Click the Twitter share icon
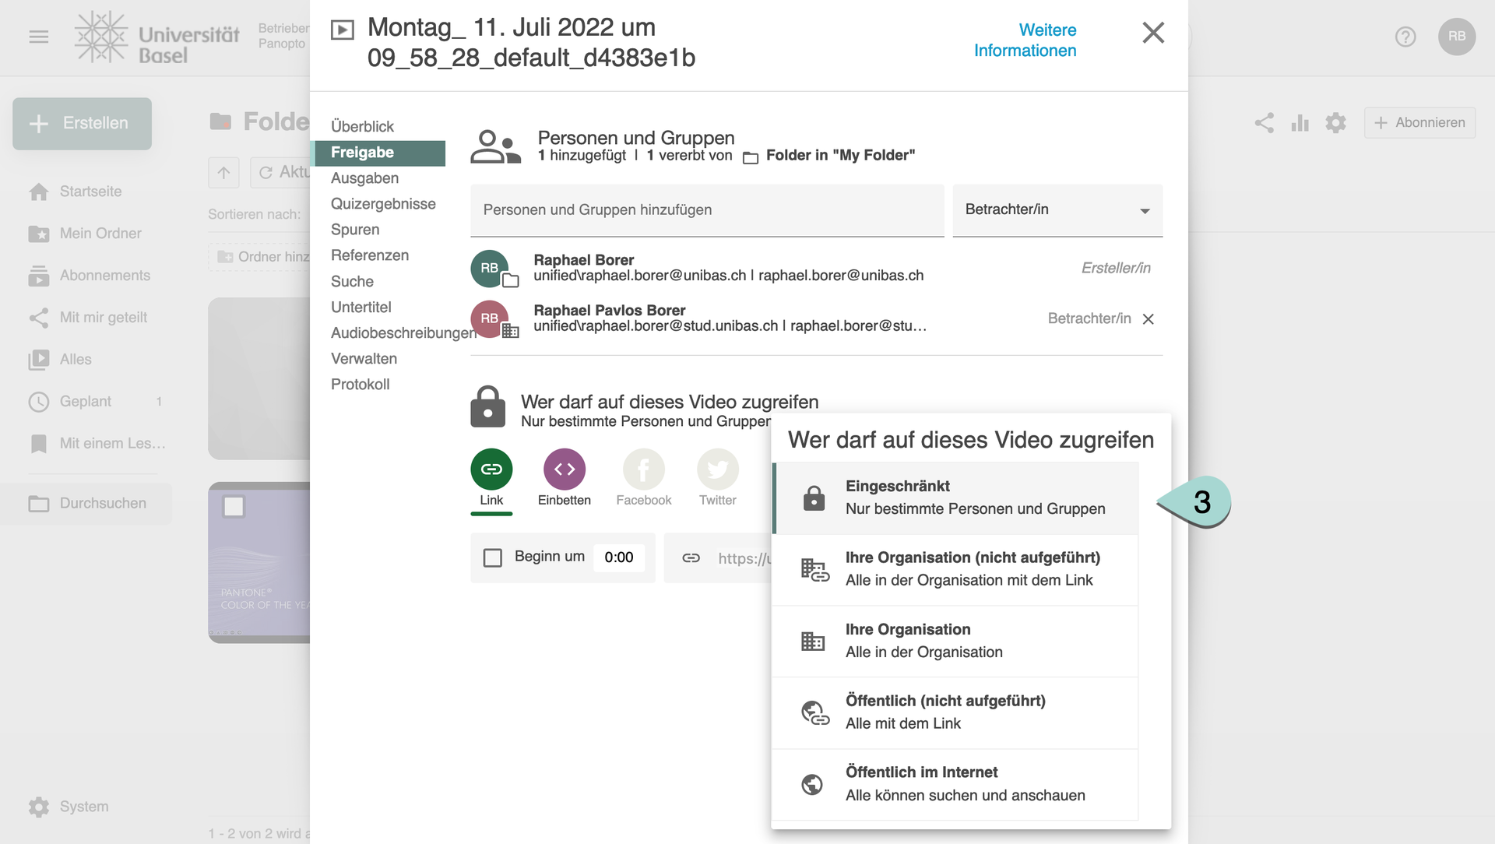The image size is (1495, 844). pyautogui.click(x=717, y=469)
